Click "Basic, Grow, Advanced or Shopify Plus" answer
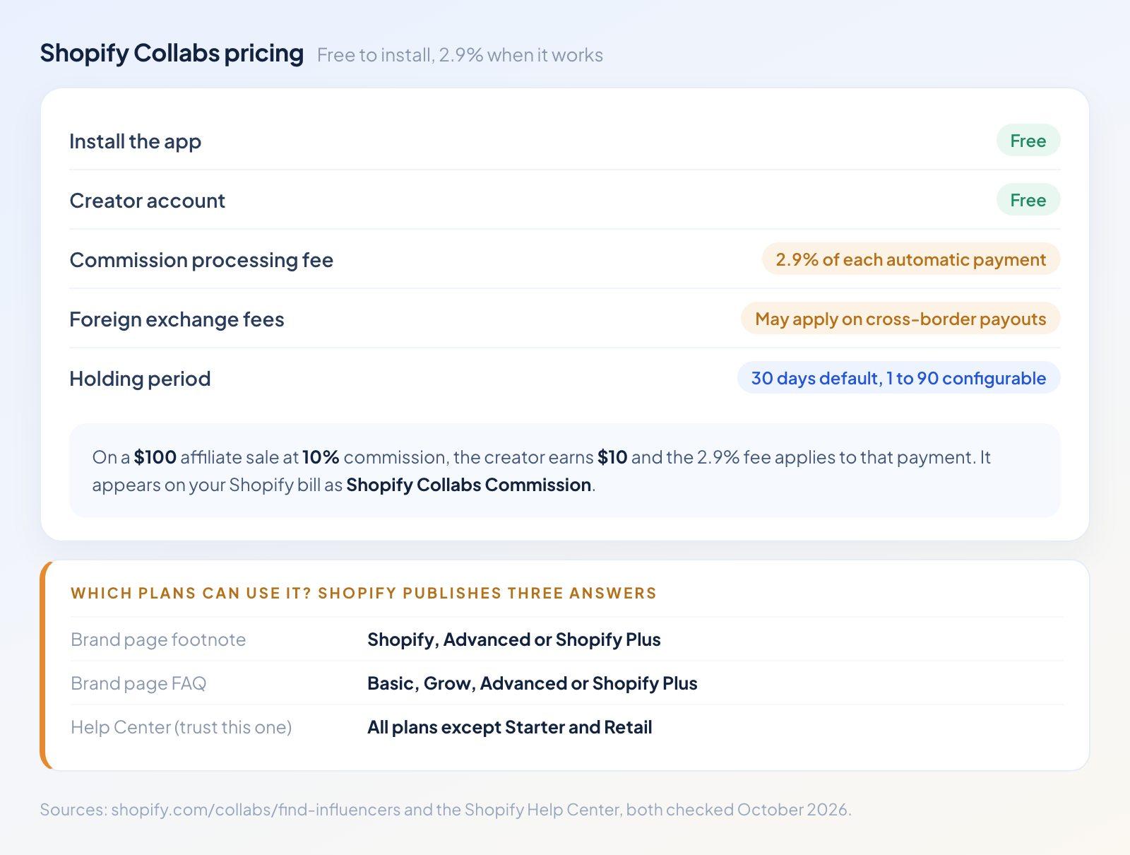Viewport: 1130px width, 855px height. click(533, 683)
